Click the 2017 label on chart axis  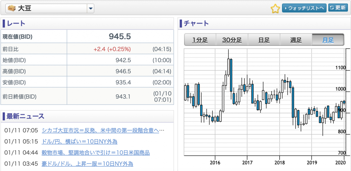click(x=247, y=162)
